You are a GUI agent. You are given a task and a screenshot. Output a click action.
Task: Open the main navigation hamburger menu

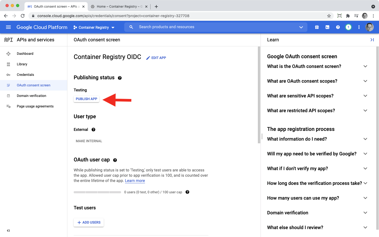point(8,27)
